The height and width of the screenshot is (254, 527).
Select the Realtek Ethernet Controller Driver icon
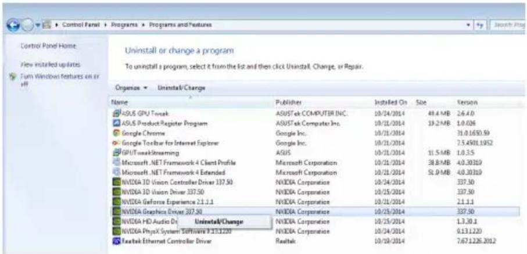coord(116,241)
